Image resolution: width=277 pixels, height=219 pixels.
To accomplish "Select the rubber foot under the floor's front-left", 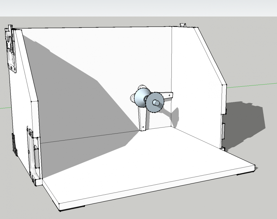I will point(72,208).
